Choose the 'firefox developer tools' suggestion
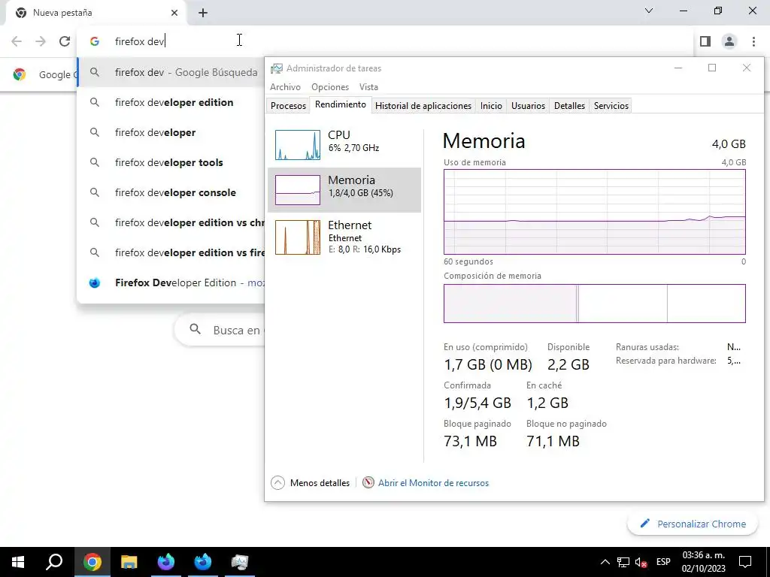The image size is (770, 577). [x=171, y=162]
